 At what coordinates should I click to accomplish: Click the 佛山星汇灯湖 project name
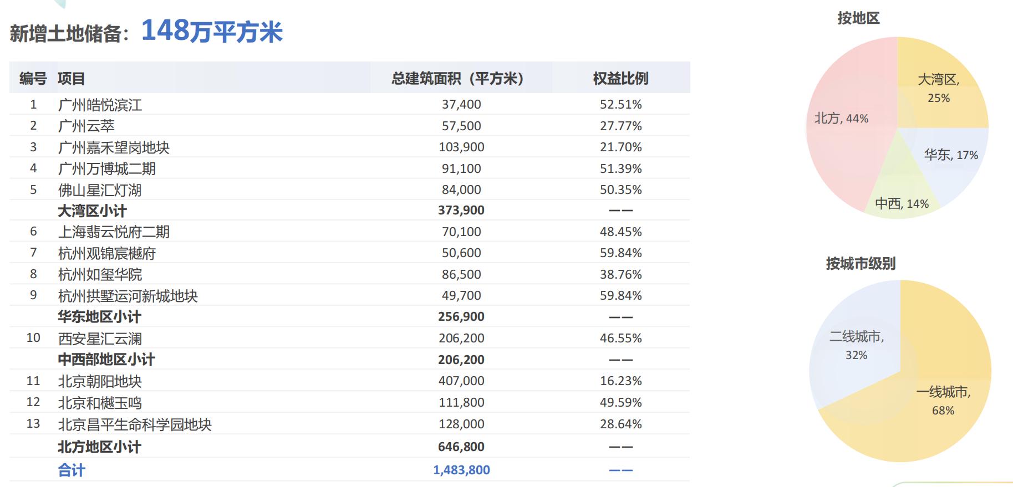tap(100, 190)
